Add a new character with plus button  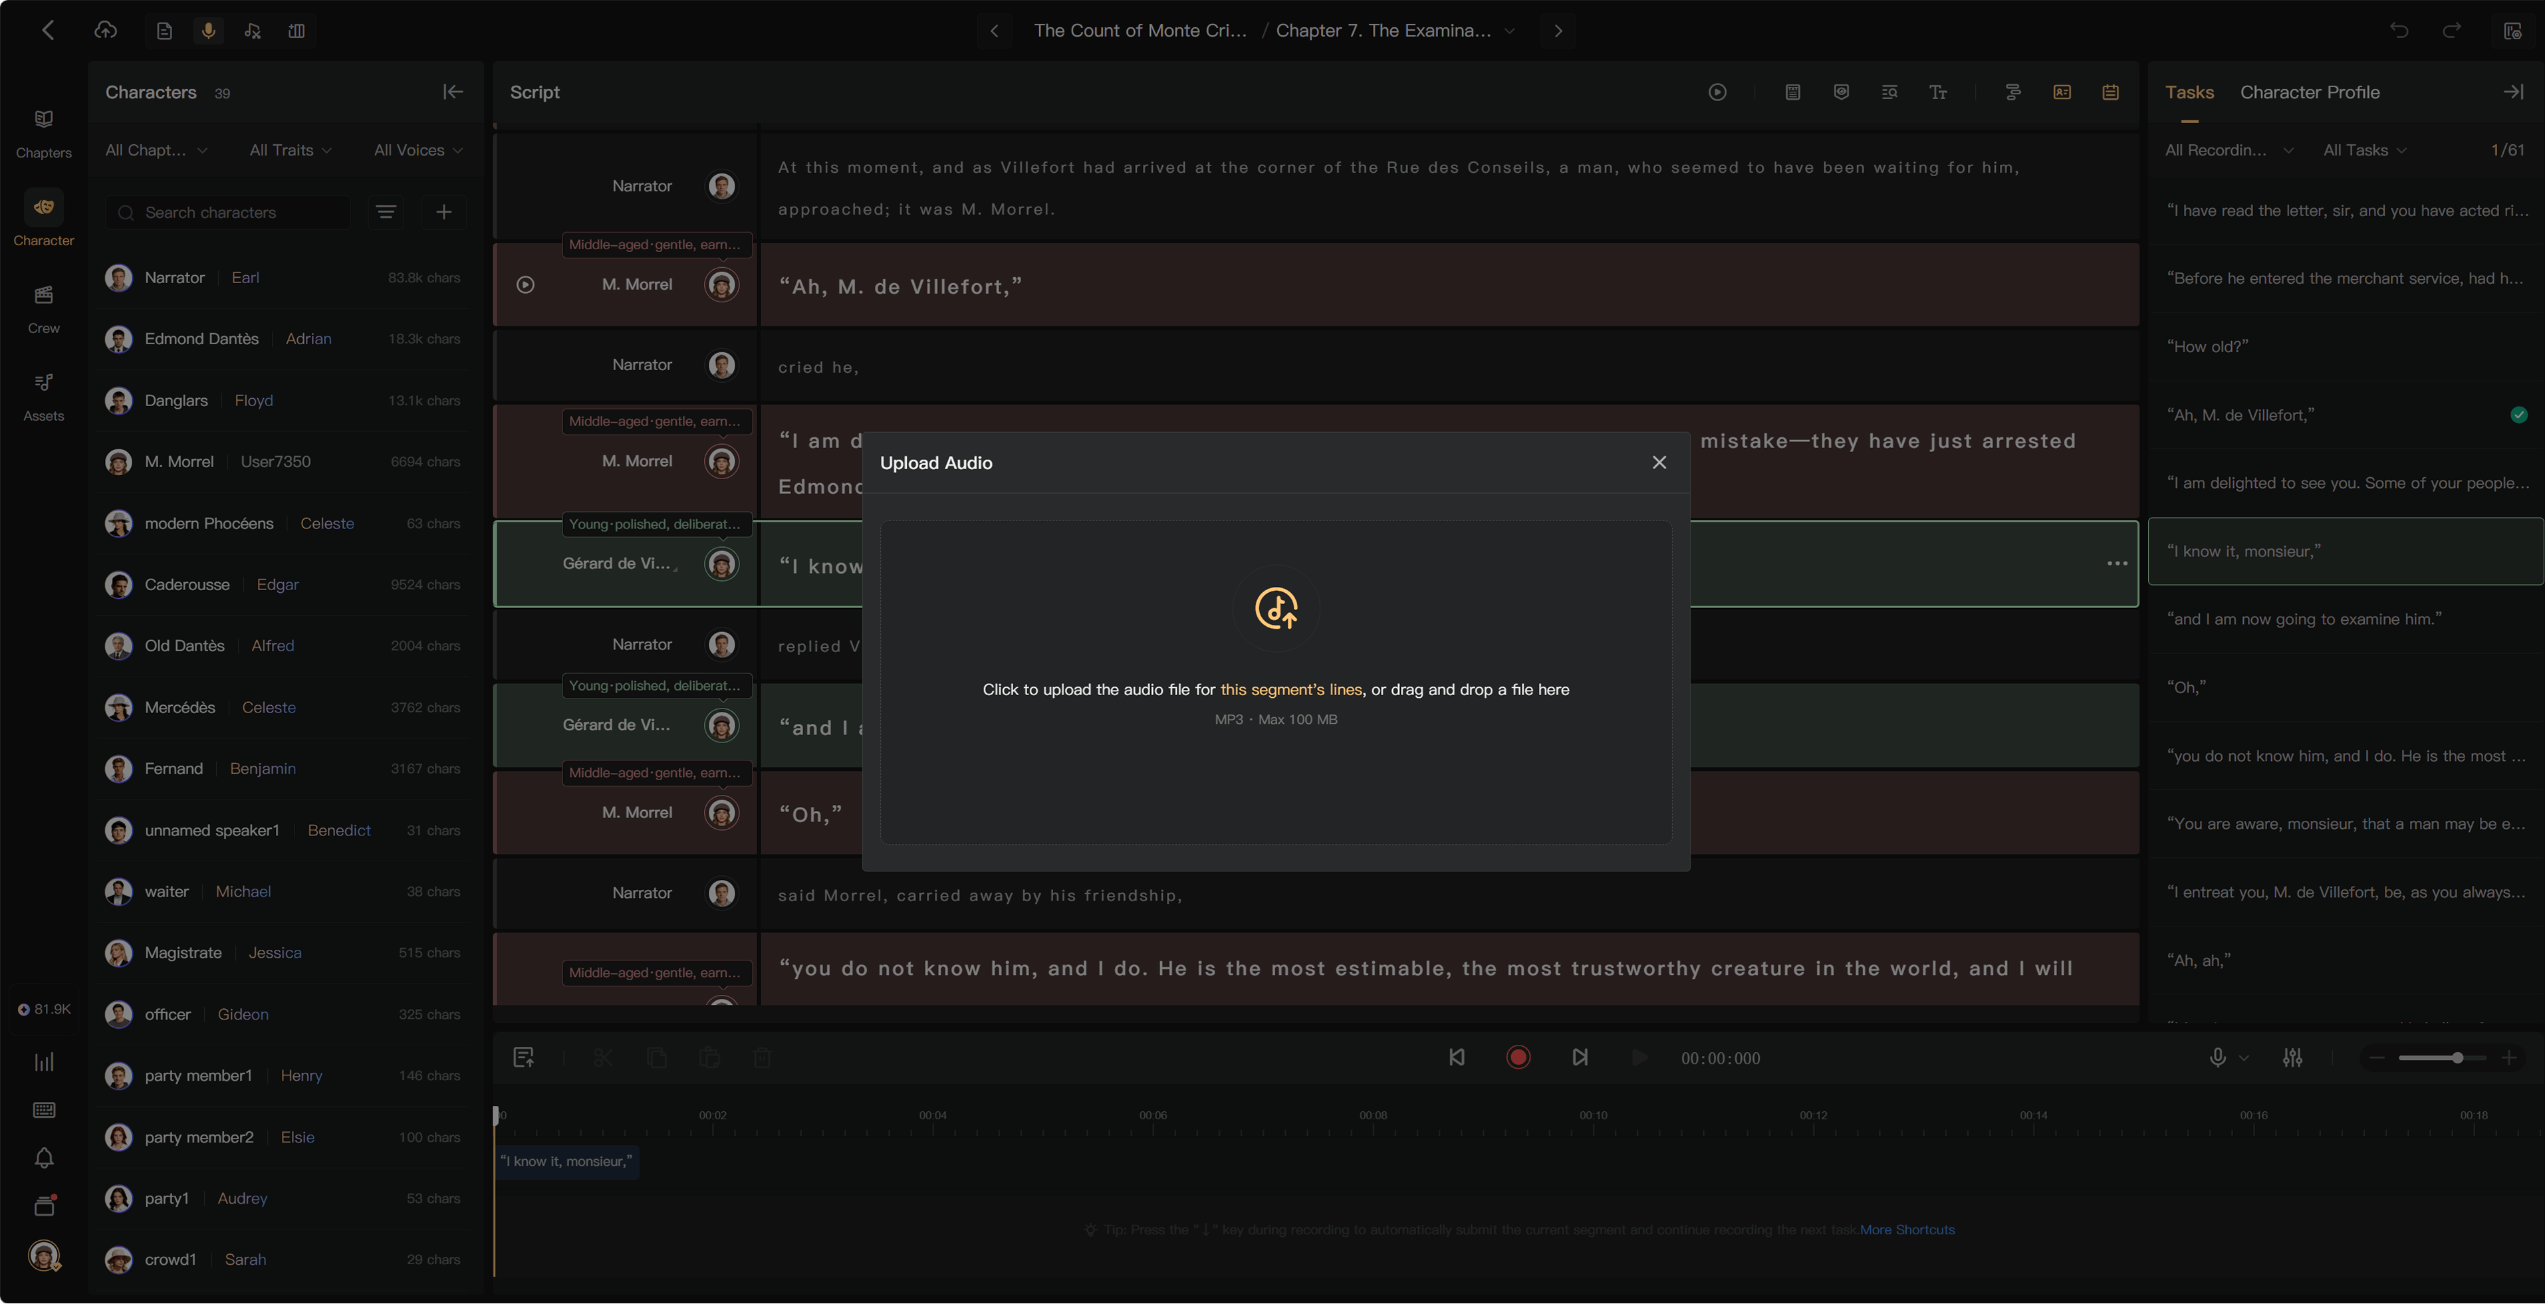click(x=443, y=211)
